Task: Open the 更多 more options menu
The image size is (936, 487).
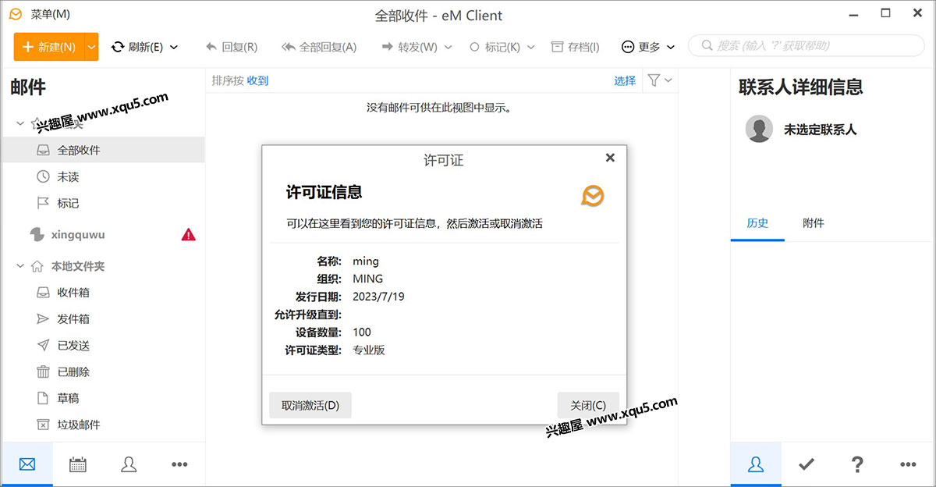Action: click(648, 47)
